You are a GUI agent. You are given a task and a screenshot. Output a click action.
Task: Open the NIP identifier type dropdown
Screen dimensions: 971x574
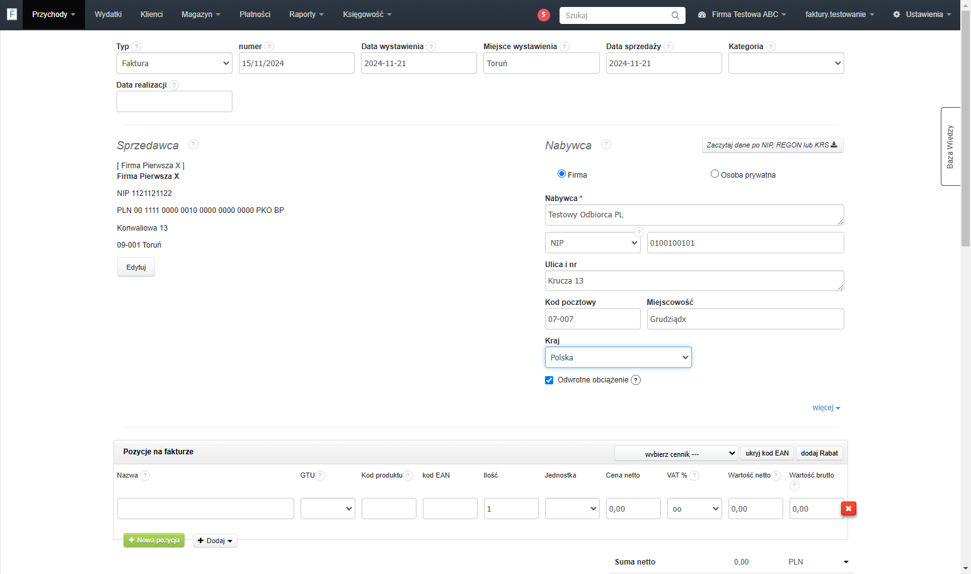[x=592, y=243]
